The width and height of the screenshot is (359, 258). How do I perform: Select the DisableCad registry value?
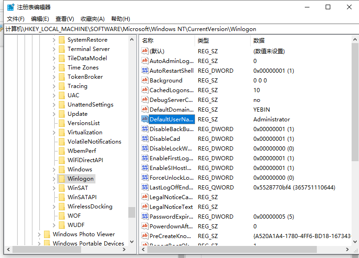click(164, 139)
